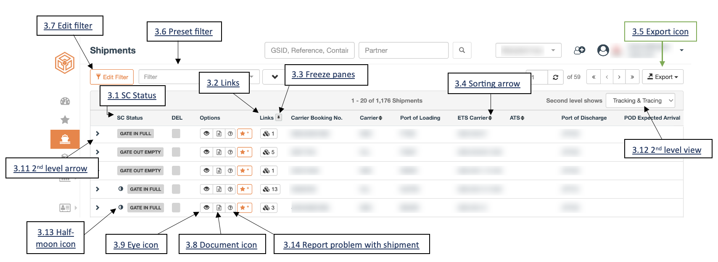Screen dimensions: 718x262
Task: Click the search magnifier button
Action: tap(462, 50)
